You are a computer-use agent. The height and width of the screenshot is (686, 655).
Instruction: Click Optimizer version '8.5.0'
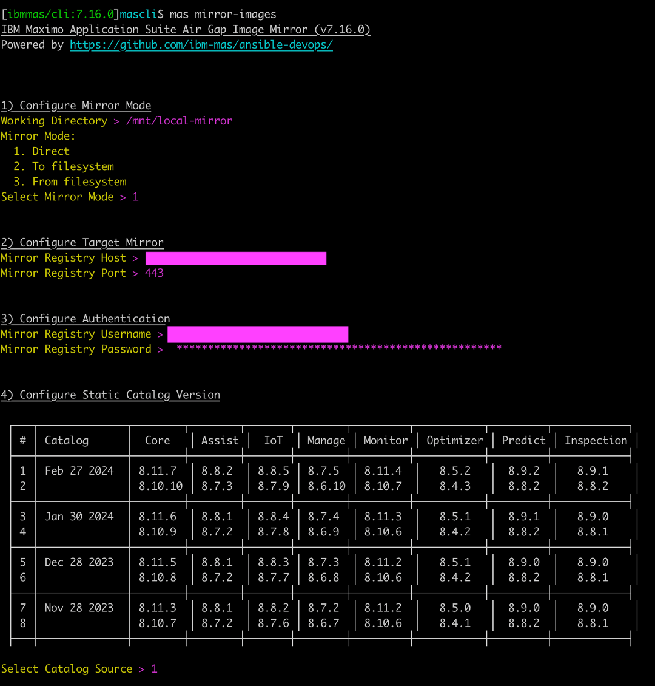click(x=455, y=608)
